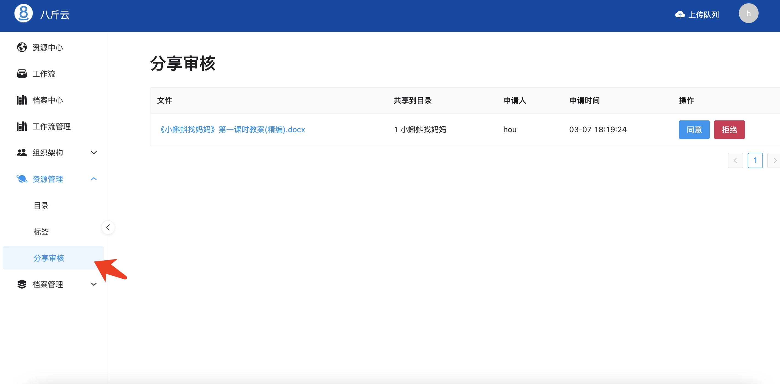780x384 pixels.
Task: Open the user avatar h
Action: (748, 13)
